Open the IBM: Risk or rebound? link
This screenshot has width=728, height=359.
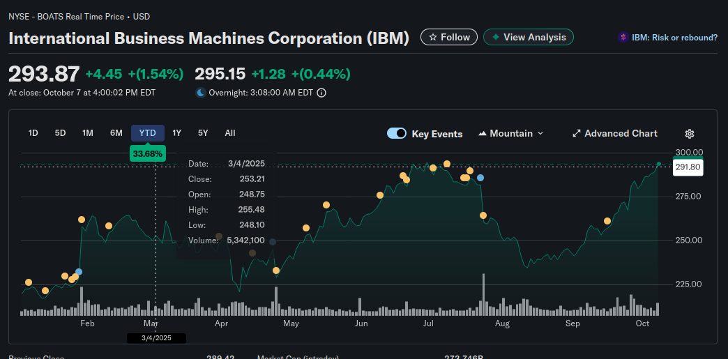click(x=674, y=38)
